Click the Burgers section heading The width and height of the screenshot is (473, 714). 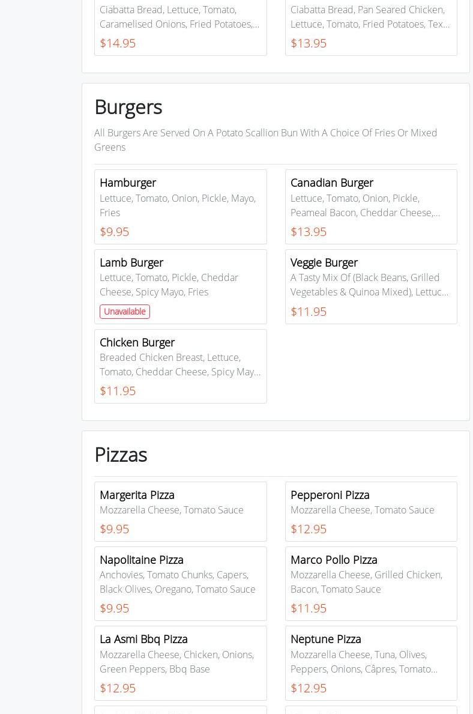pyautogui.click(x=128, y=107)
